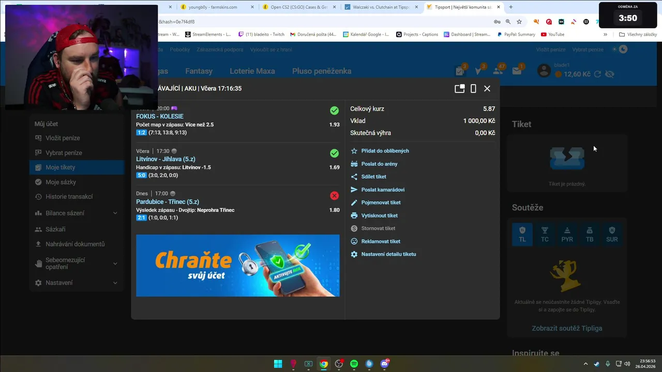662x372 pixels.
Task: Open Historie transakcí in the sidebar
Action: (x=77, y=197)
